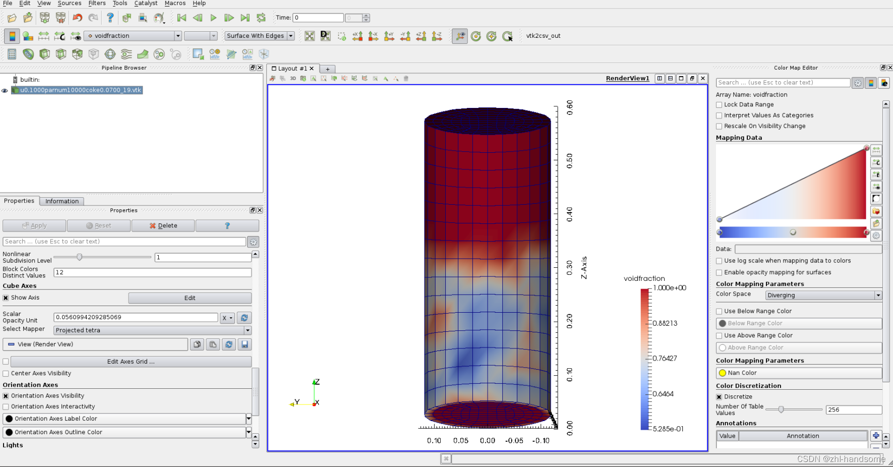Switch to the Information tab

(62, 201)
